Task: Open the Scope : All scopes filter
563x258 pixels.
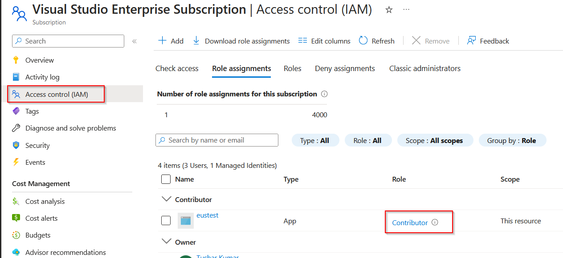Action: [435, 140]
